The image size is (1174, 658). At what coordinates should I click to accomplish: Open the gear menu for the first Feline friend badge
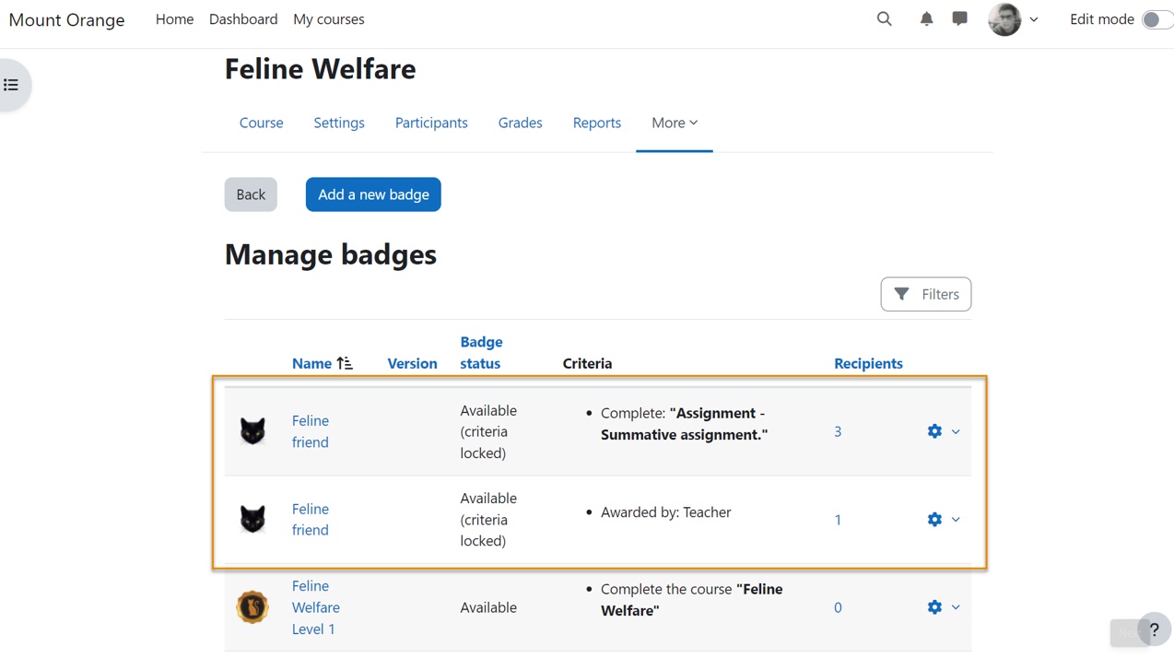[933, 430]
